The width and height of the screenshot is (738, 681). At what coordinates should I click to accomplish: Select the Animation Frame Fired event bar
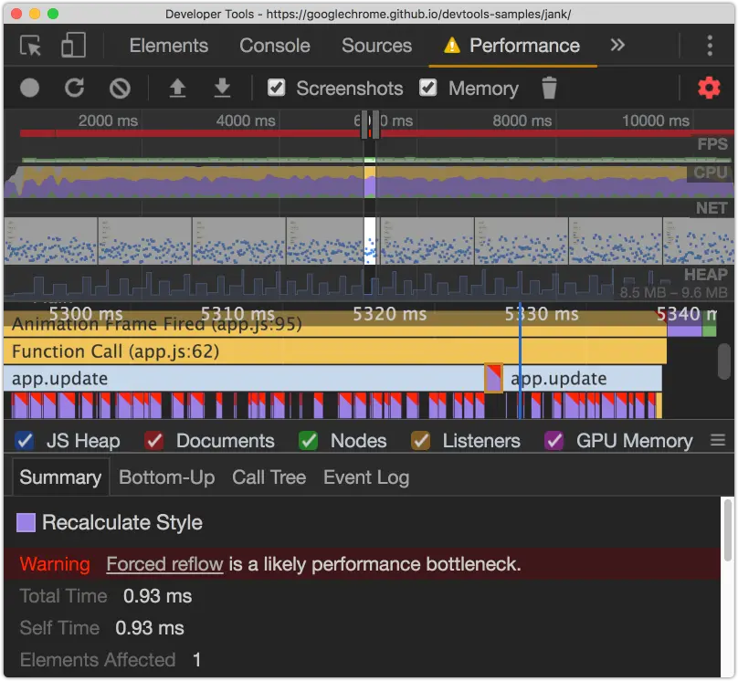click(x=335, y=324)
